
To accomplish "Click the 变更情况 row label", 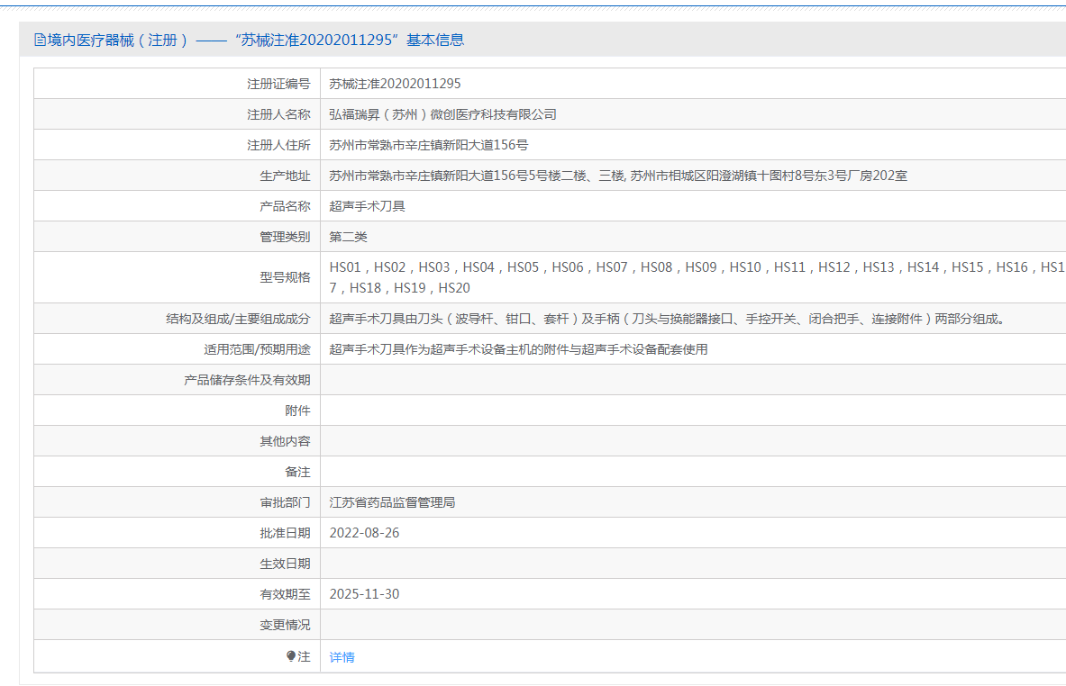I will (285, 625).
